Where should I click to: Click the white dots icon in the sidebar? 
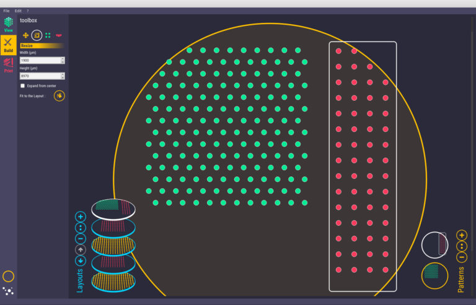[8, 291]
